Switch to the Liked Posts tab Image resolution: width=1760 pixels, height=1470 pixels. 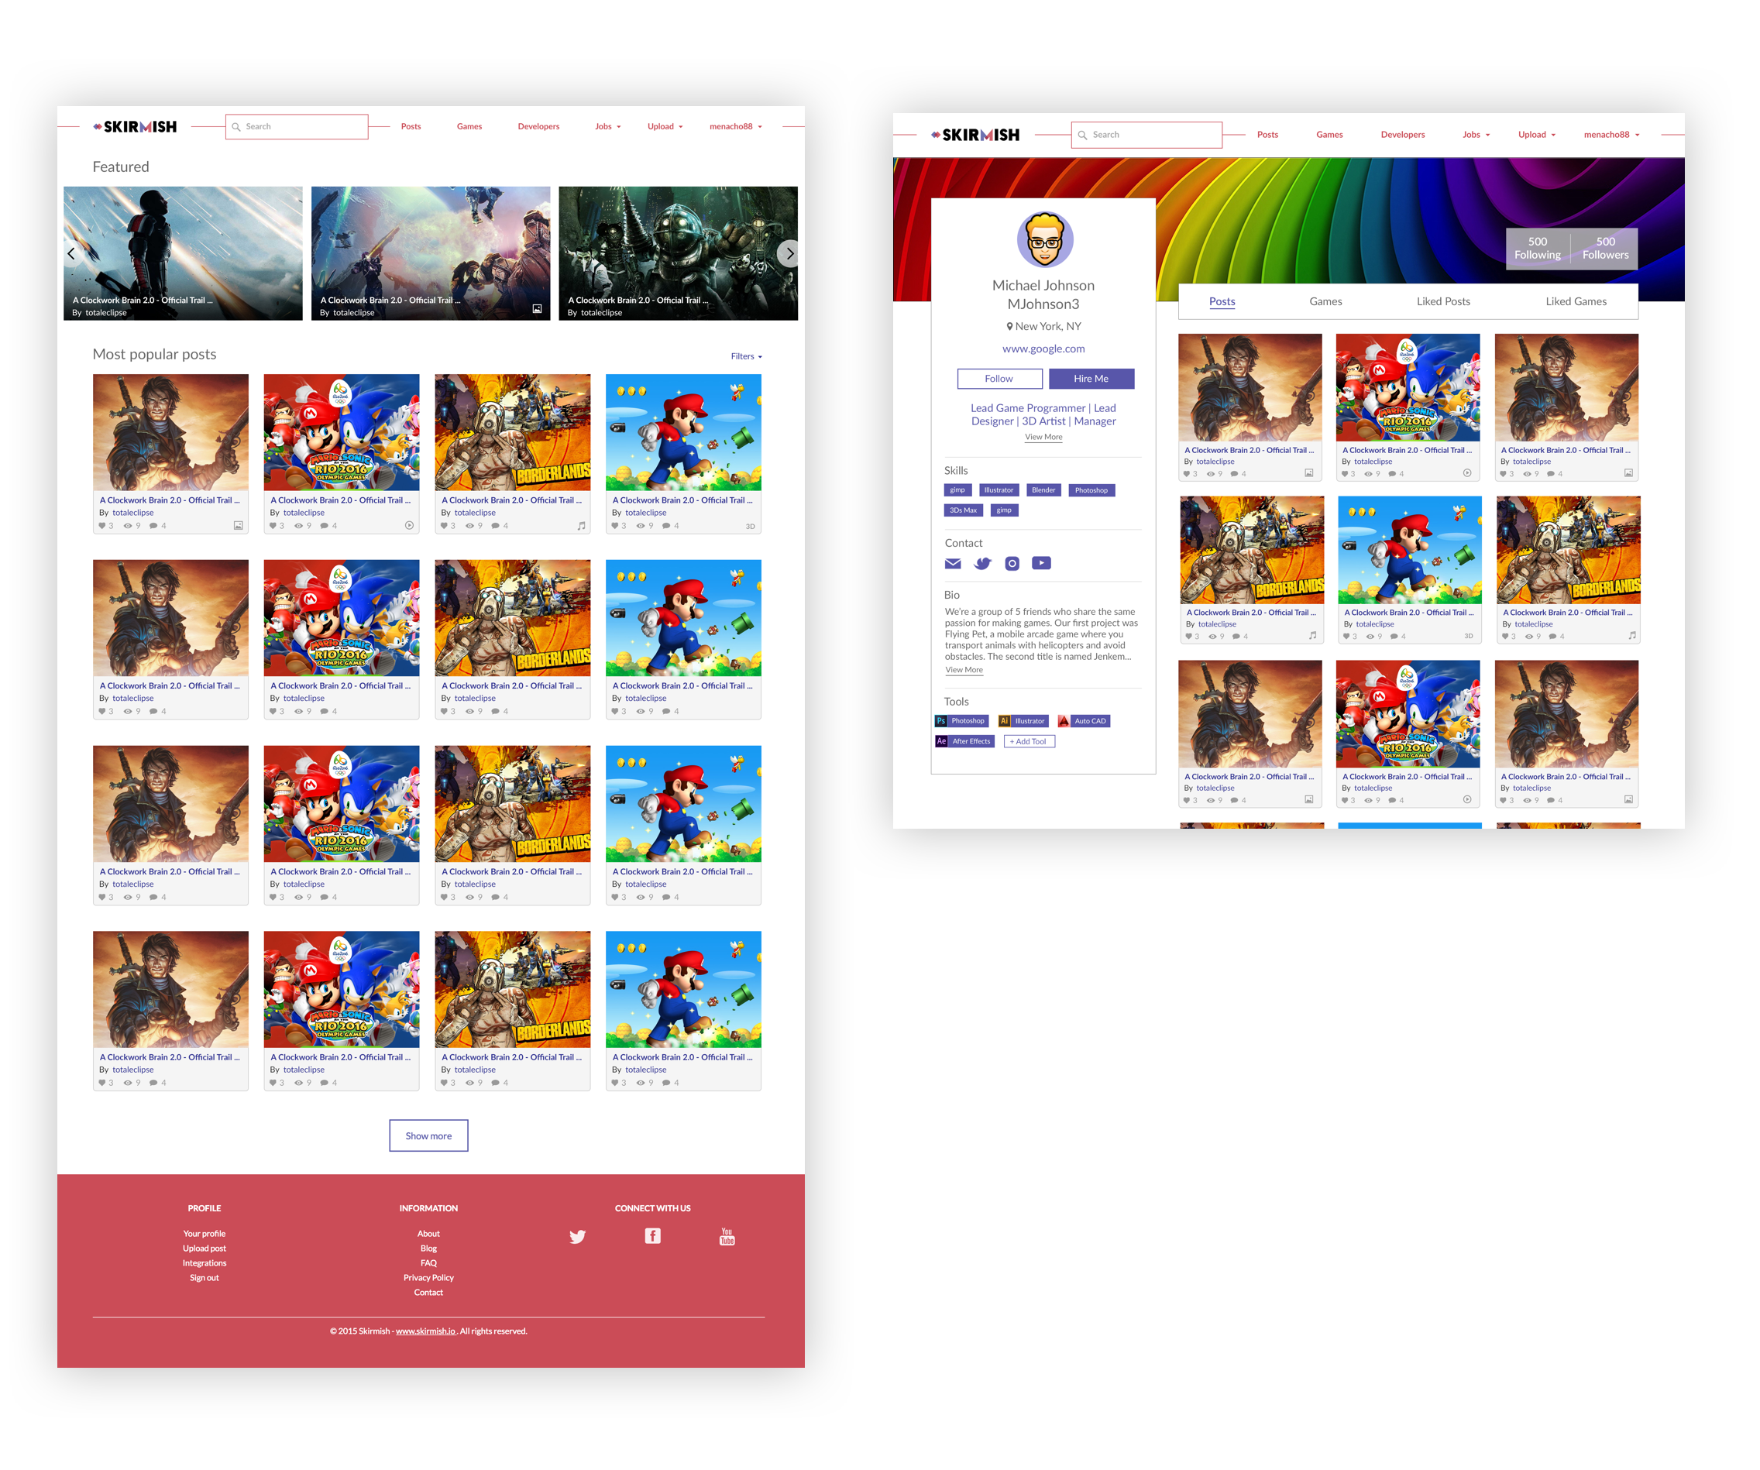tap(1443, 301)
